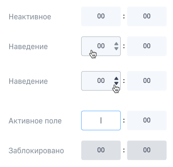Viewport: 173px width, 167px height.
Task: Click the hours field in Неактивное row
Action: 101,16
